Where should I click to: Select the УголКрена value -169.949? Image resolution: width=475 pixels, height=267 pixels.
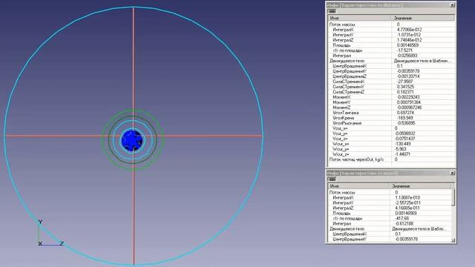(404, 118)
